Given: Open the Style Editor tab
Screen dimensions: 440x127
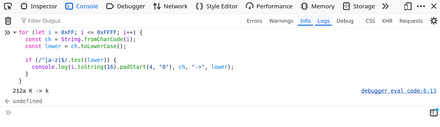Looking at the screenshot, I should tap(217, 6).
